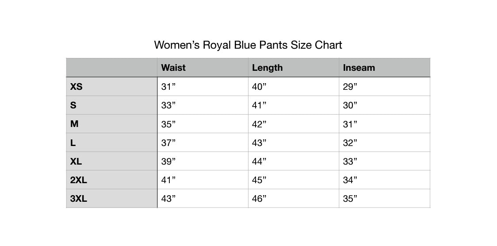Select the 3XL size row label

click(79, 199)
